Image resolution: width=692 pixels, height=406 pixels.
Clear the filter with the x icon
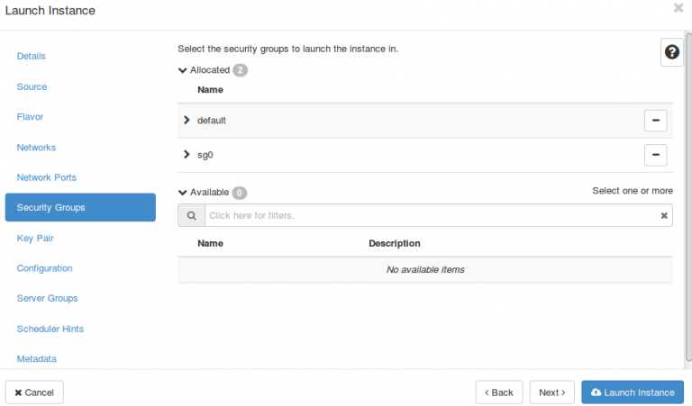click(664, 216)
